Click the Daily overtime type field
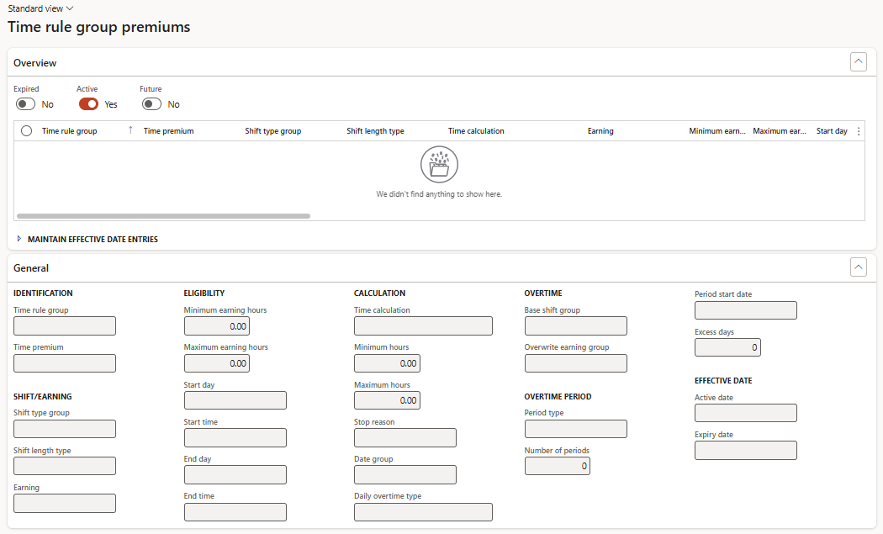Image resolution: width=883 pixels, height=534 pixels. pyautogui.click(x=424, y=512)
